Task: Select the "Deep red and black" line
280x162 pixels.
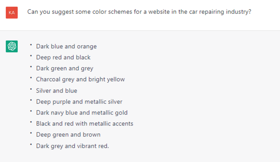Action: tap(63, 57)
